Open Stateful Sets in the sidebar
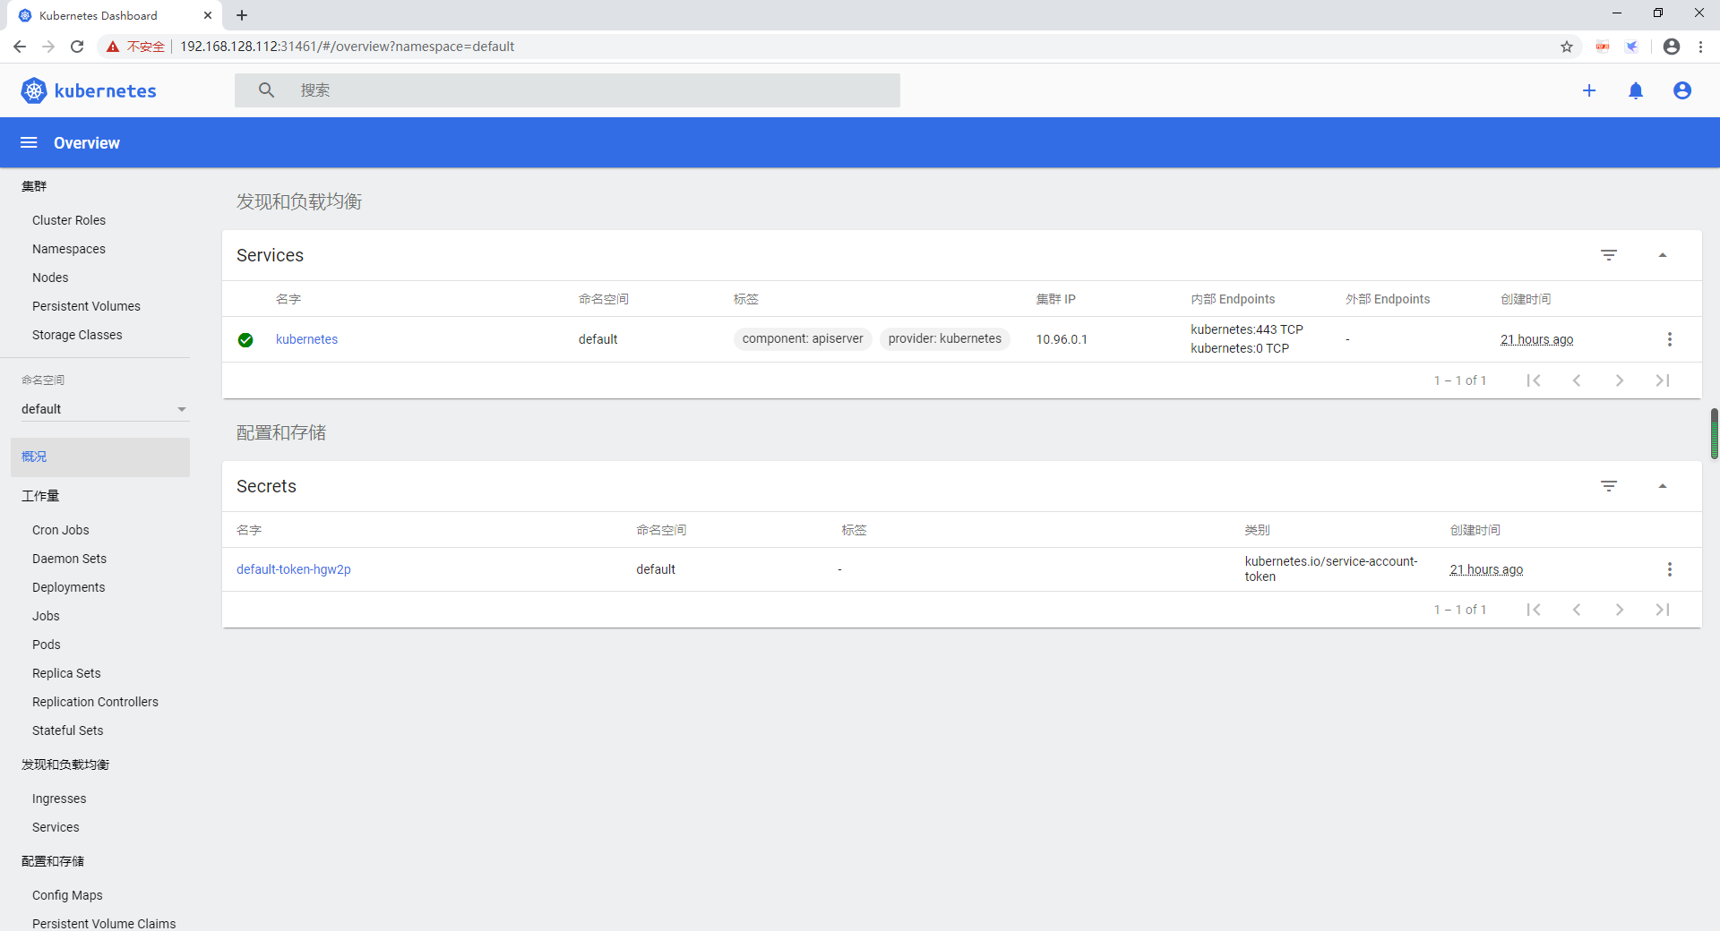This screenshot has height=931, width=1720. pos(68,730)
